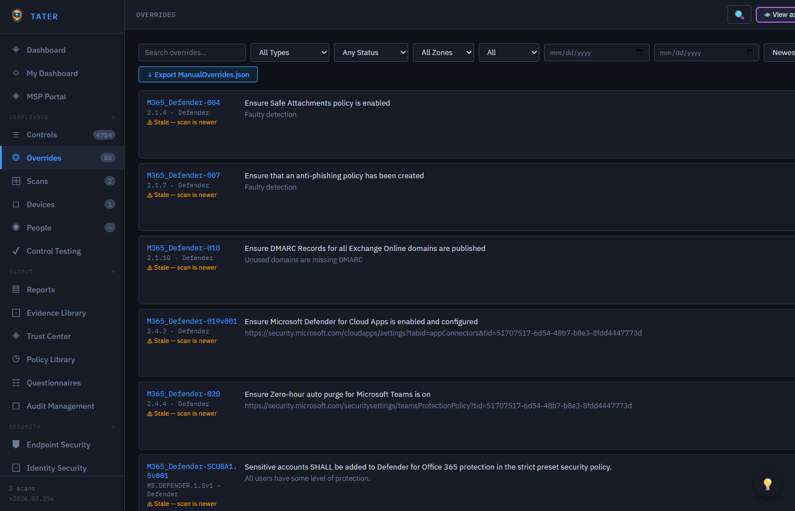Screen dimensions: 795x511
Task: Click the Overrides 85 count badge
Action: (108, 158)
